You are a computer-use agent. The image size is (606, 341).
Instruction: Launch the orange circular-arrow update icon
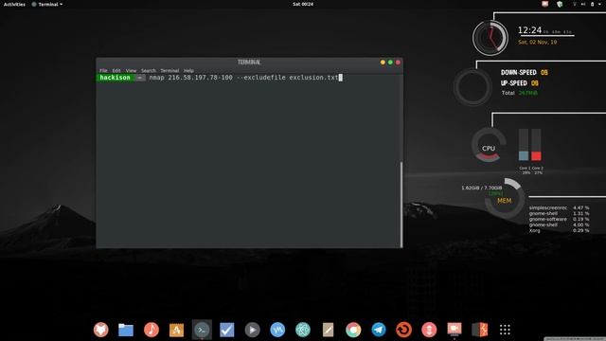point(404,330)
